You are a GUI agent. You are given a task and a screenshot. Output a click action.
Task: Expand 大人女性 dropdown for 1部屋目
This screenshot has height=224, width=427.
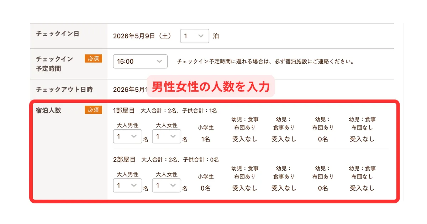(x=167, y=137)
